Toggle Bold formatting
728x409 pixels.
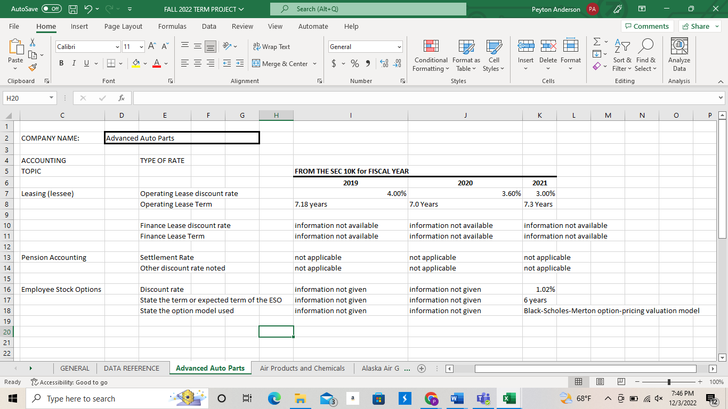tap(61, 64)
